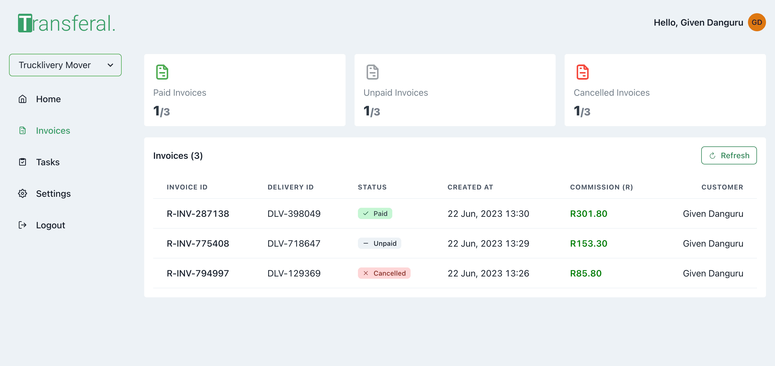Screen dimensions: 775x366
Task: Click the red Cancelled status badge
Action: click(384, 273)
